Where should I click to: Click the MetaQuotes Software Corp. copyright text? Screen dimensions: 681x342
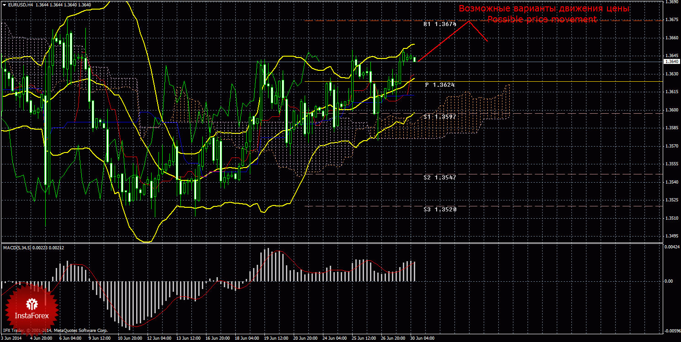(x=80, y=330)
